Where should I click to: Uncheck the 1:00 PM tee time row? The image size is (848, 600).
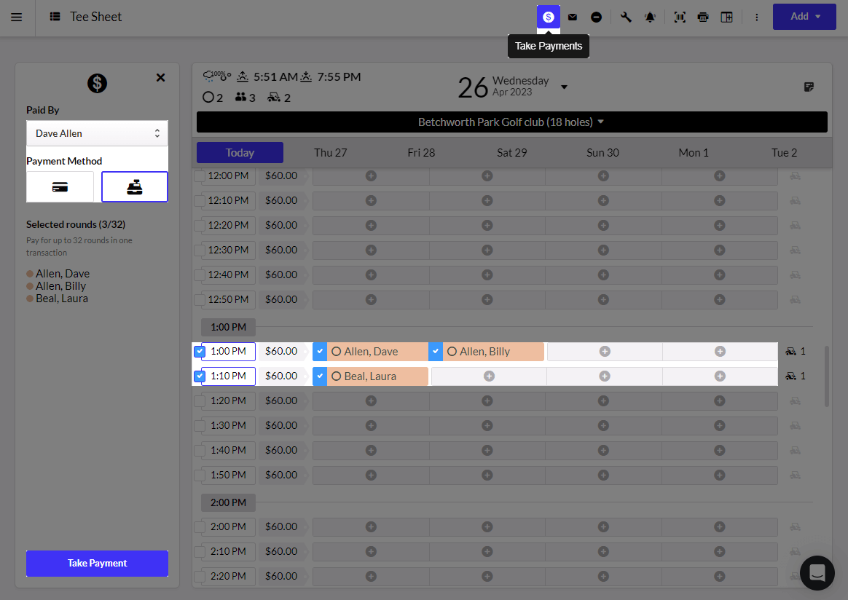pyautogui.click(x=200, y=352)
